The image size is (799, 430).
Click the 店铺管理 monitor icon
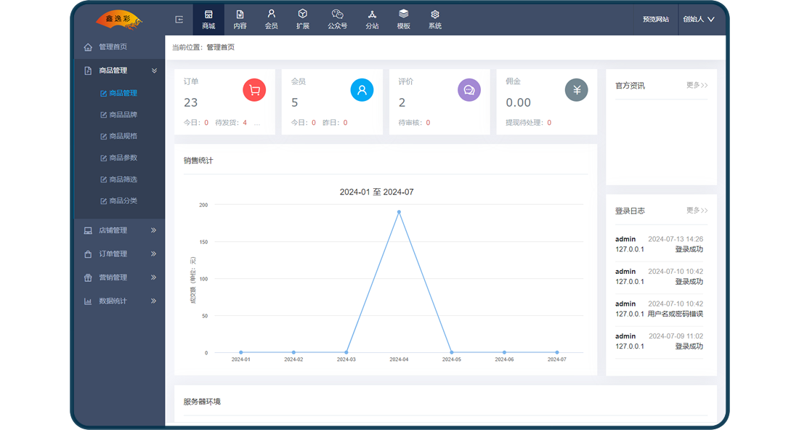[x=88, y=231]
